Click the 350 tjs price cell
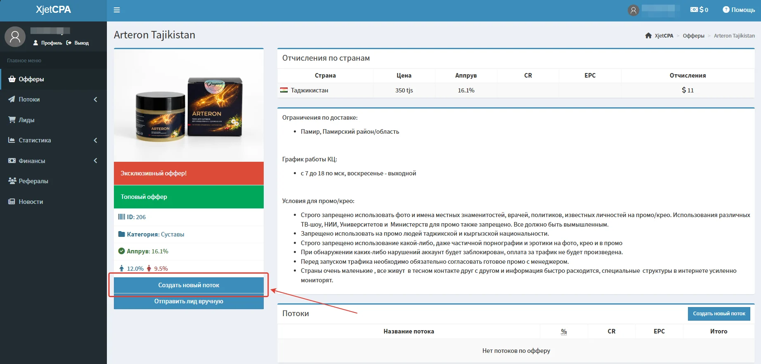 [404, 90]
